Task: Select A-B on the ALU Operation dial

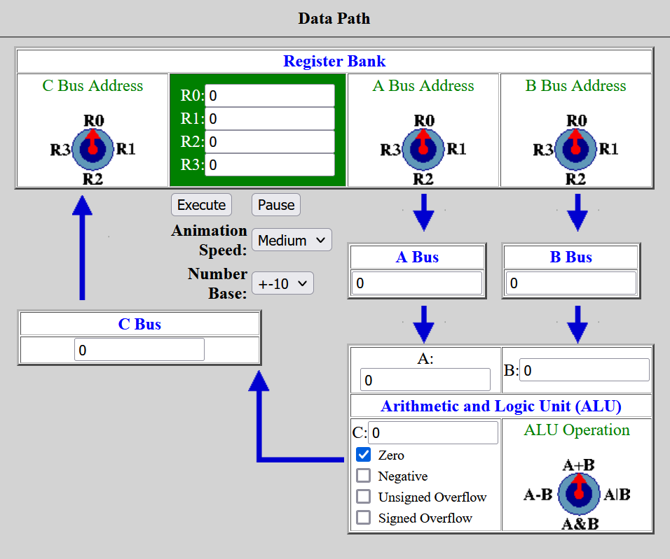Action: pyautogui.click(x=538, y=495)
